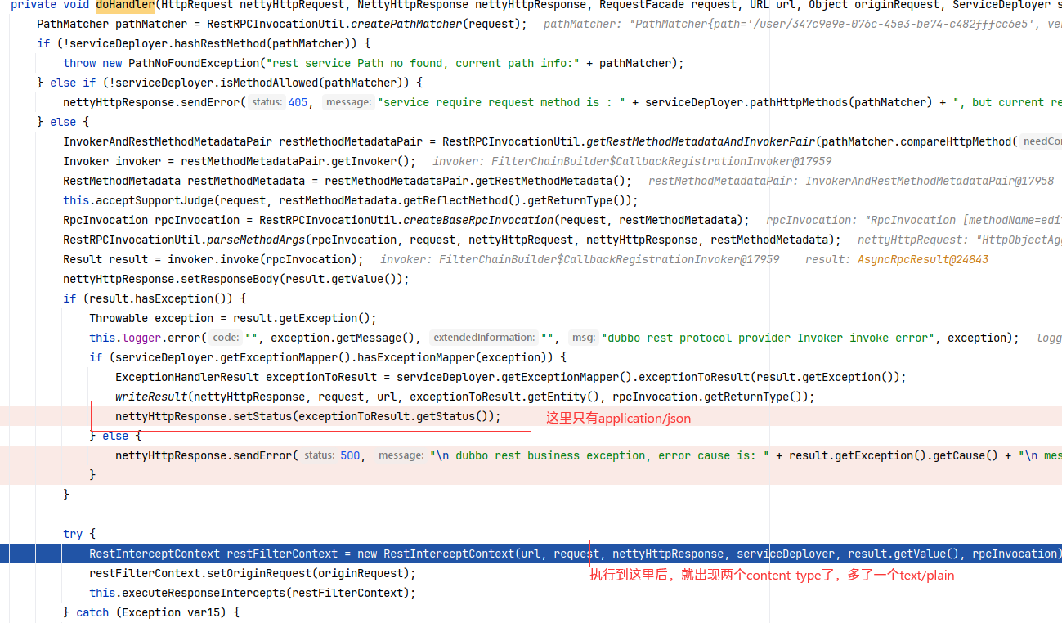The image size is (1062, 623).
Task: Click the setStatus call inside the red box
Action: (x=307, y=416)
